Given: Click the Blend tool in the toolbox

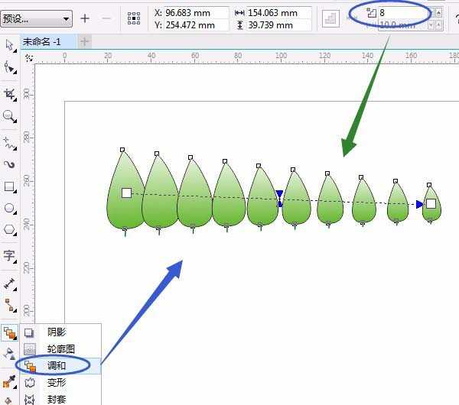Looking at the screenshot, I should click(x=9, y=332).
